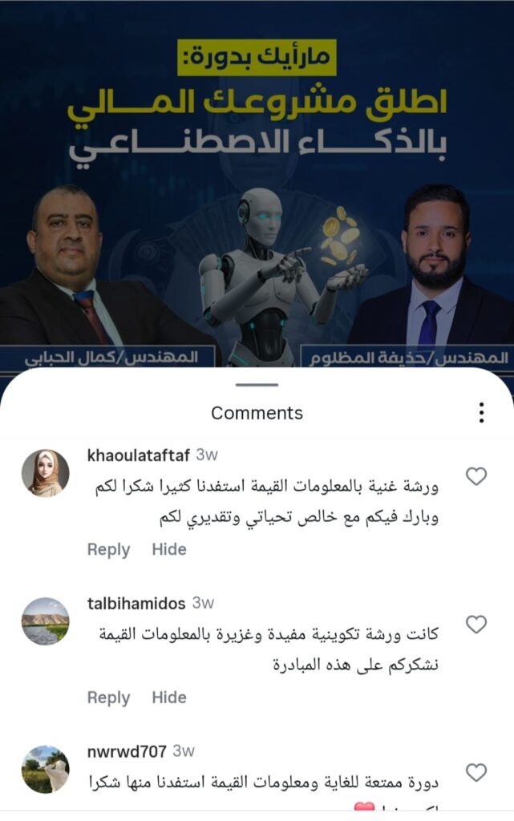The height and width of the screenshot is (821, 514).
Task: Open the nwrwd707 username link
Action: [x=127, y=751]
